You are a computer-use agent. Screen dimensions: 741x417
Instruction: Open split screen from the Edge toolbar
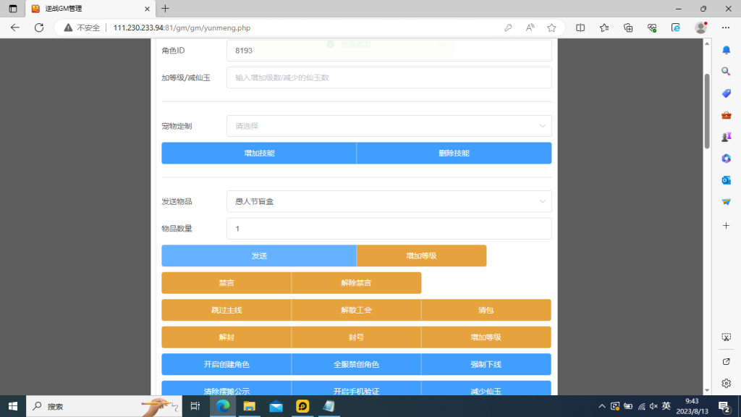pos(580,27)
